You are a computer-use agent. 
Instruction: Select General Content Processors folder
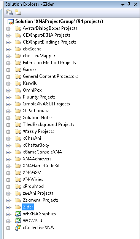[50, 76]
